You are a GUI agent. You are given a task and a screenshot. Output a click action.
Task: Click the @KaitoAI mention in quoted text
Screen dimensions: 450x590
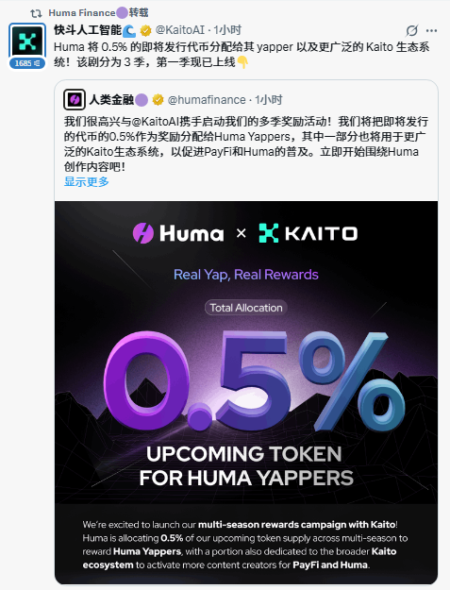pyautogui.click(x=156, y=122)
